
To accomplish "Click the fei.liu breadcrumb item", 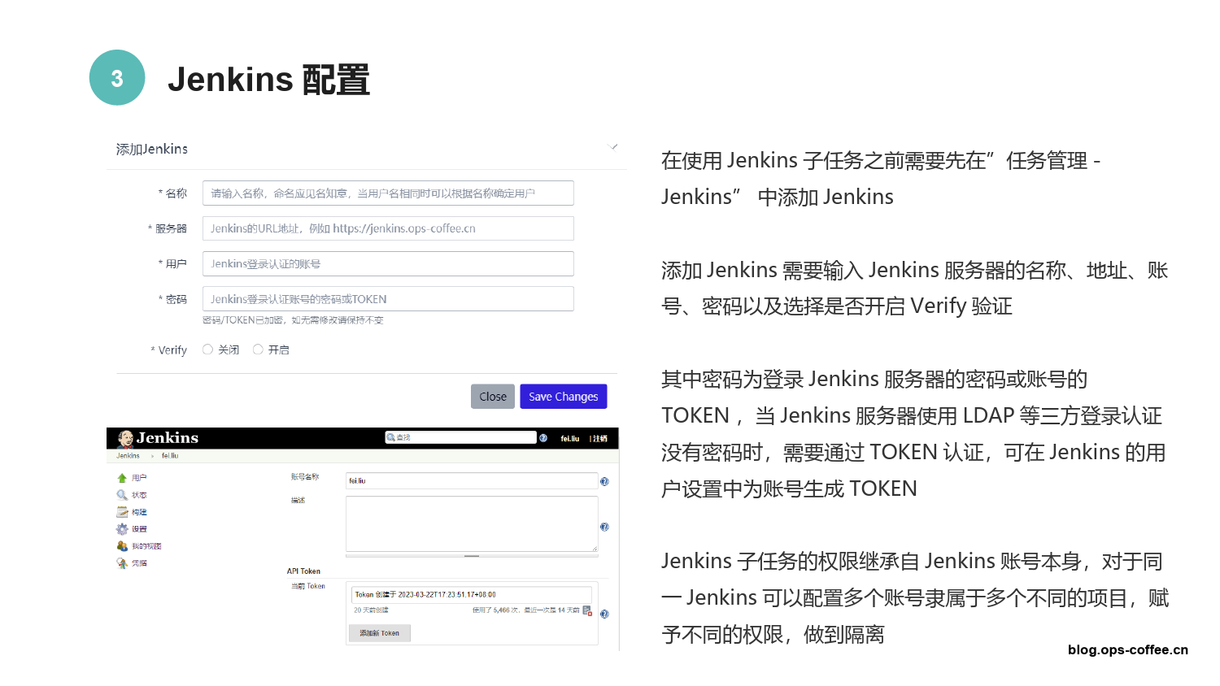I will (170, 456).
